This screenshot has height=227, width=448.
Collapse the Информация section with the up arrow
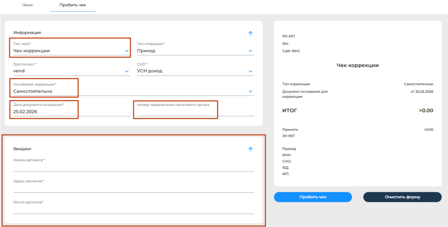click(x=250, y=33)
